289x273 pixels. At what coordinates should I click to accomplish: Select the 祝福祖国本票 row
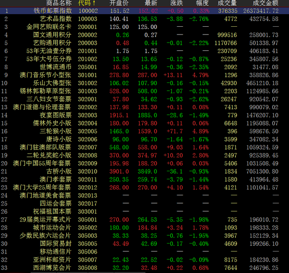[x=145, y=212]
